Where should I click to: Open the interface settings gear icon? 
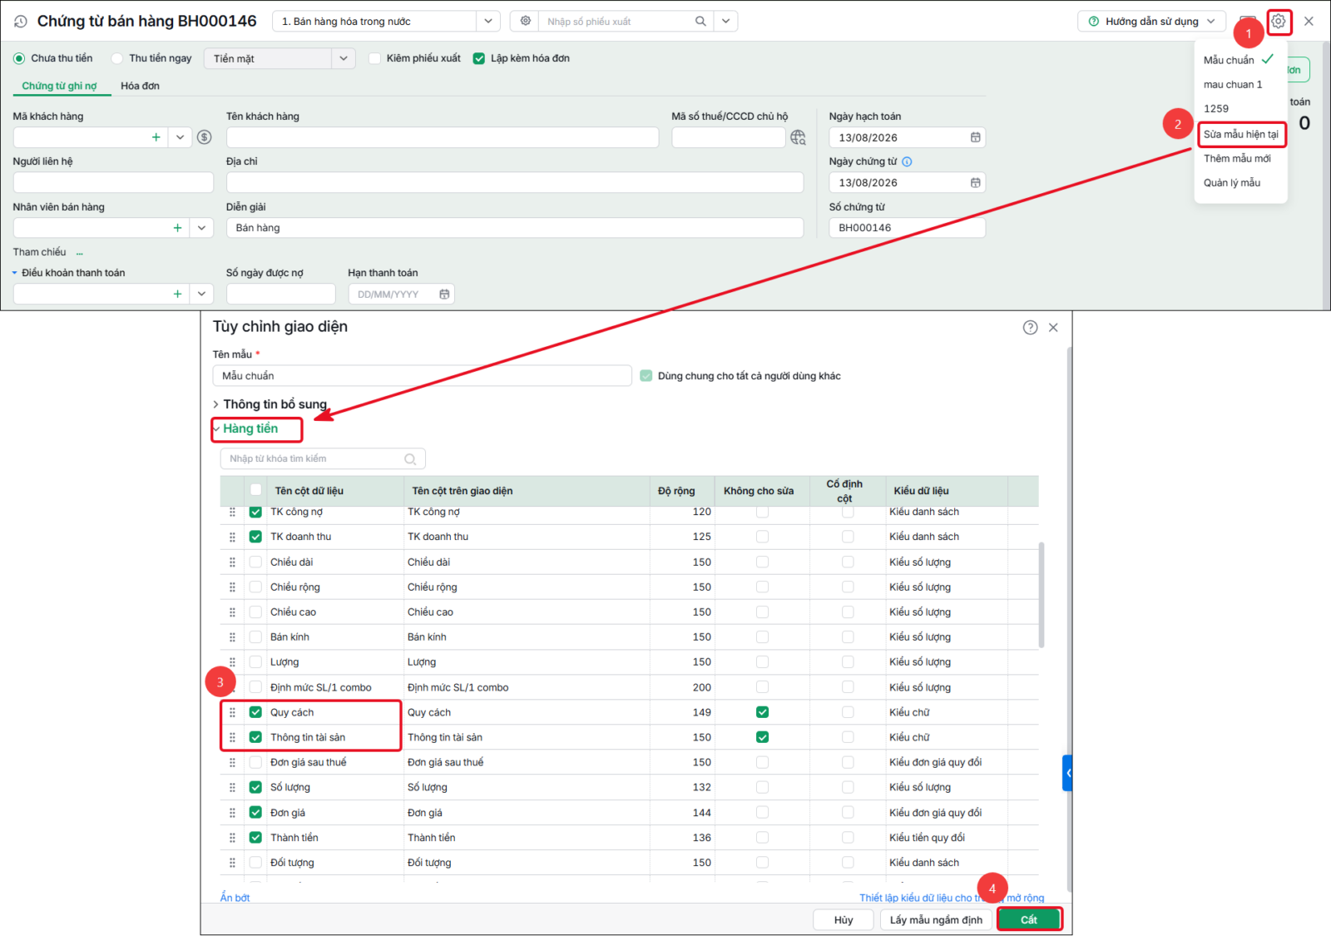[x=1279, y=22]
